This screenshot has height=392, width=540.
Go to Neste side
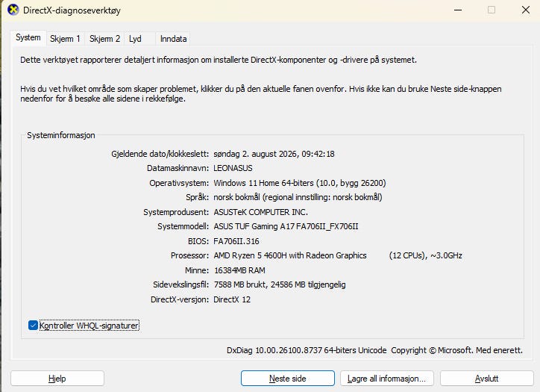[x=288, y=379]
